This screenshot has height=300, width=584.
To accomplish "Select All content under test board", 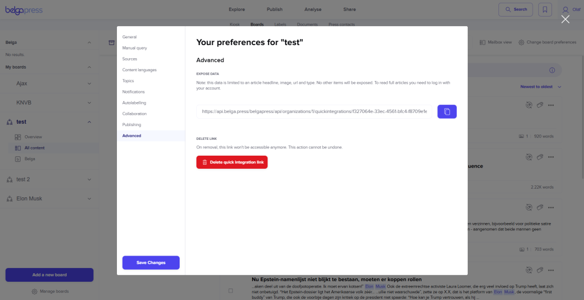I will point(34,148).
